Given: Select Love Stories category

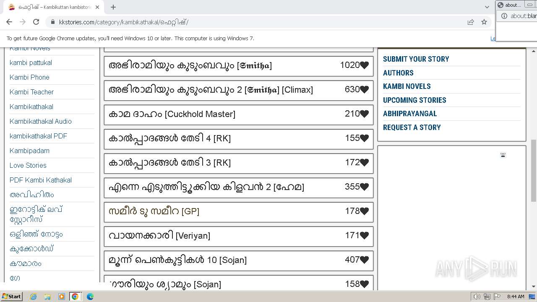Looking at the screenshot, I should click(x=28, y=166).
